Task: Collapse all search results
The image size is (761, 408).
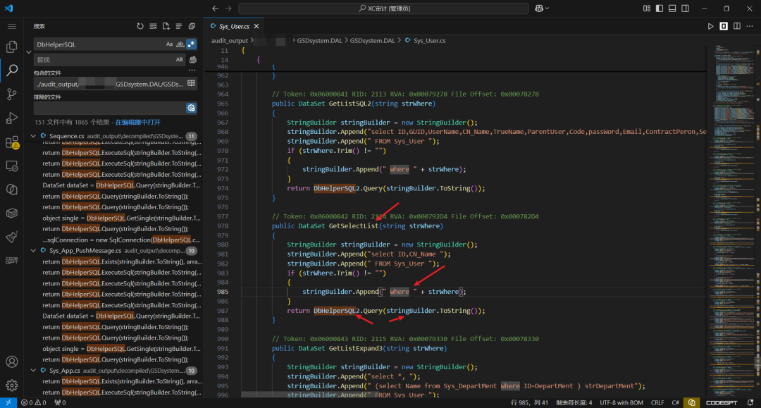Action: pos(192,26)
